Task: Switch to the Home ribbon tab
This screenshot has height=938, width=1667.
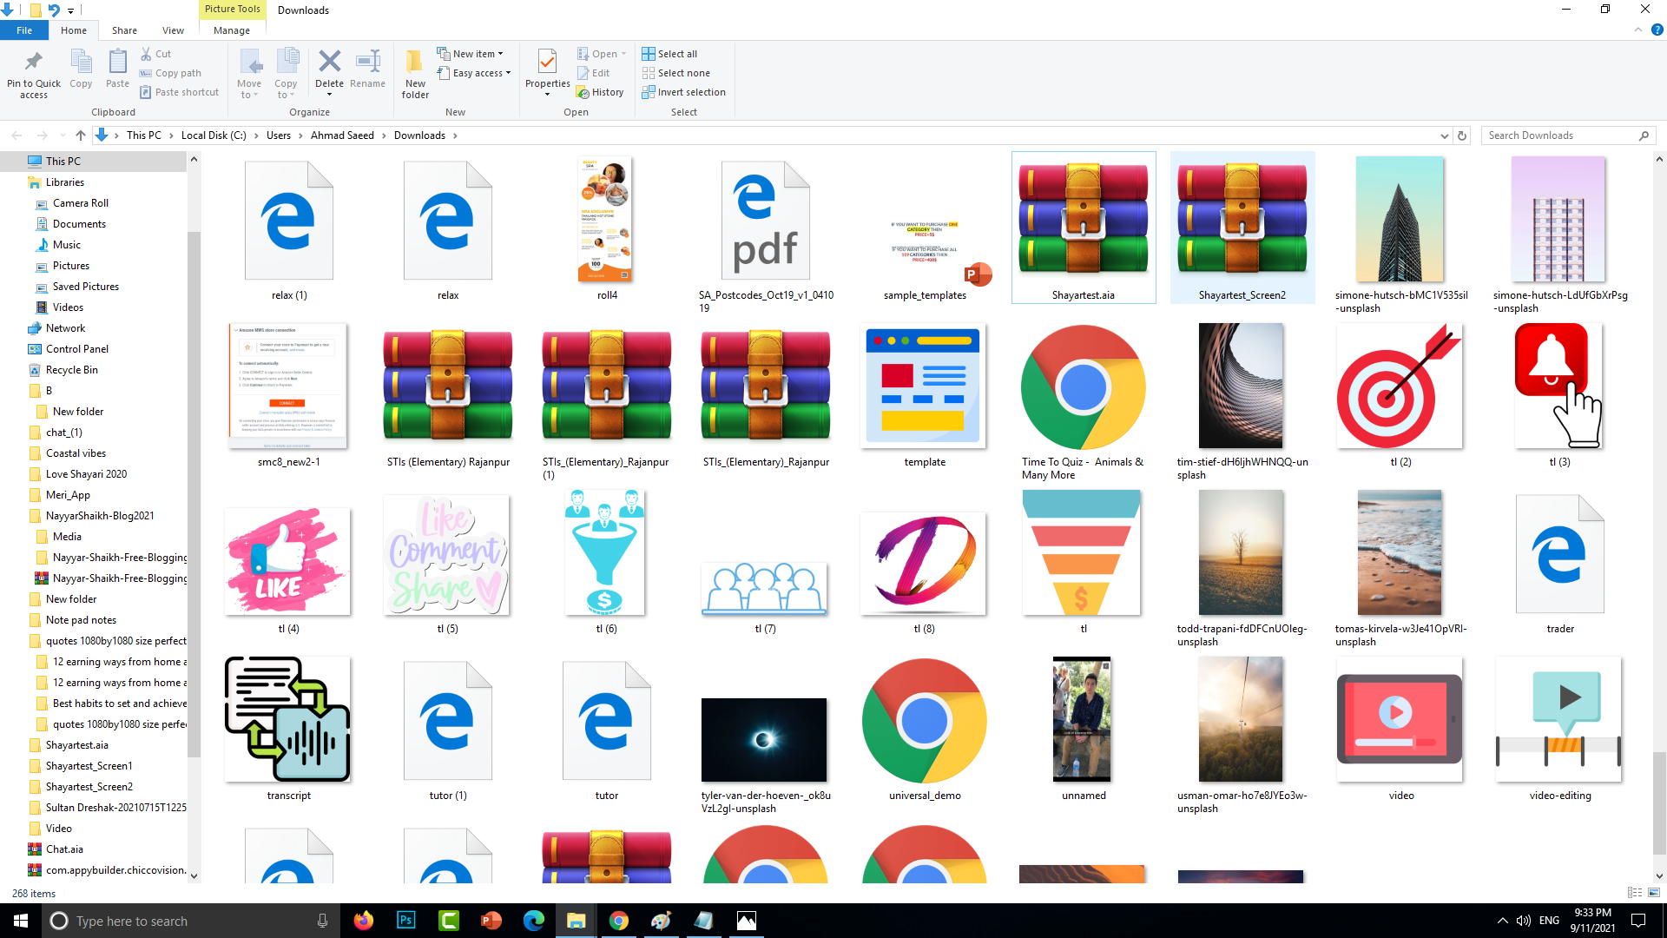Action: click(x=74, y=30)
